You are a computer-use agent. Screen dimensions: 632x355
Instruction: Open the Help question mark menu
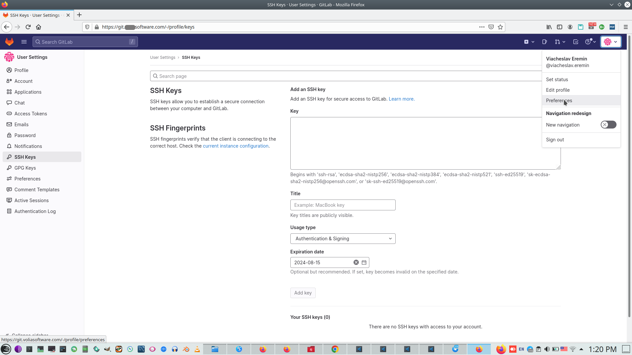[590, 42]
